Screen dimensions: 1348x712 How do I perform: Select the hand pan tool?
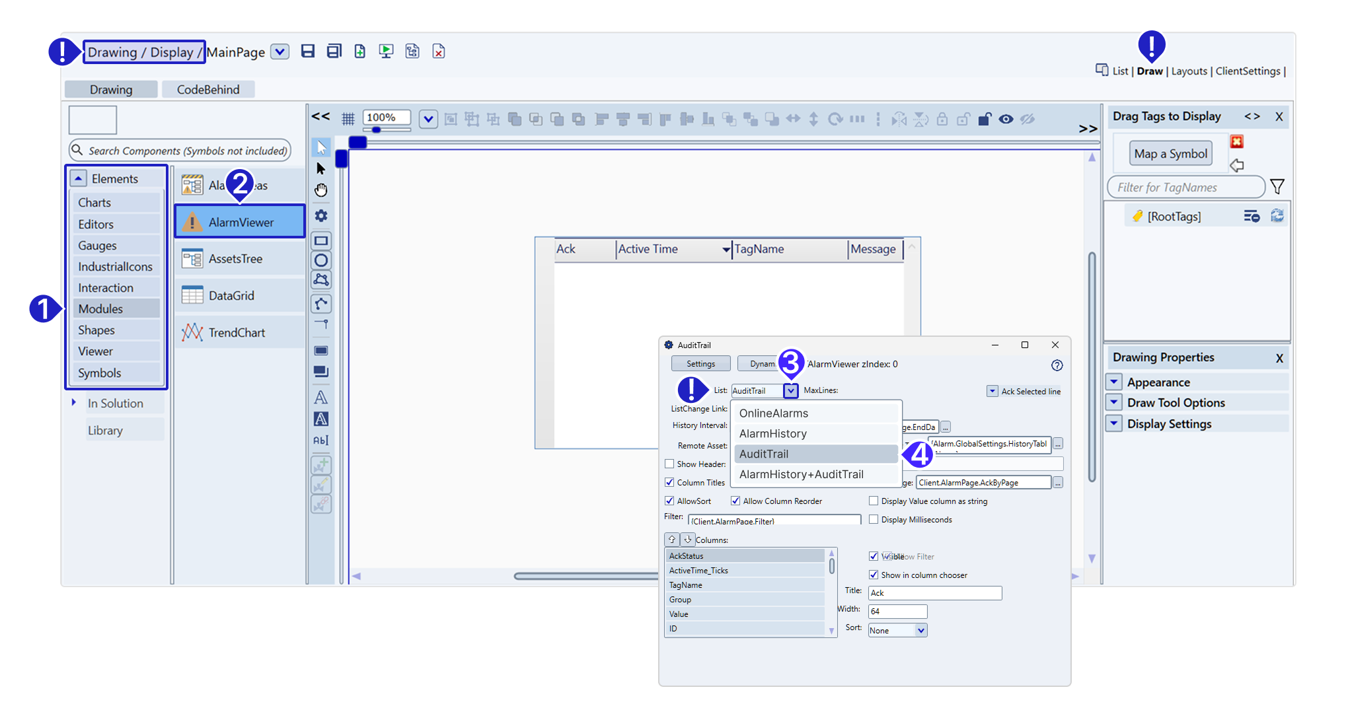point(321,190)
